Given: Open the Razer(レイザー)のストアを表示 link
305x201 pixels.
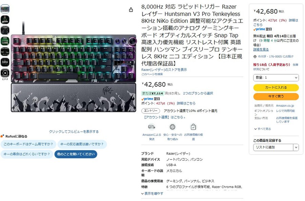Looking at the screenshot, I should [x=164, y=70].
